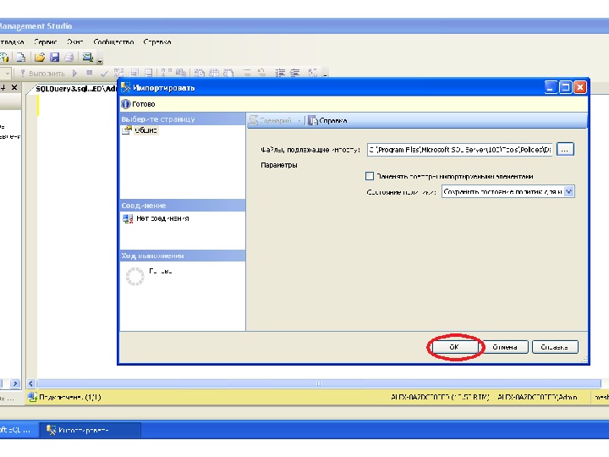Click the new query file icon
Image resolution: width=609 pixels, height=457 pixels.
(21, 58)
